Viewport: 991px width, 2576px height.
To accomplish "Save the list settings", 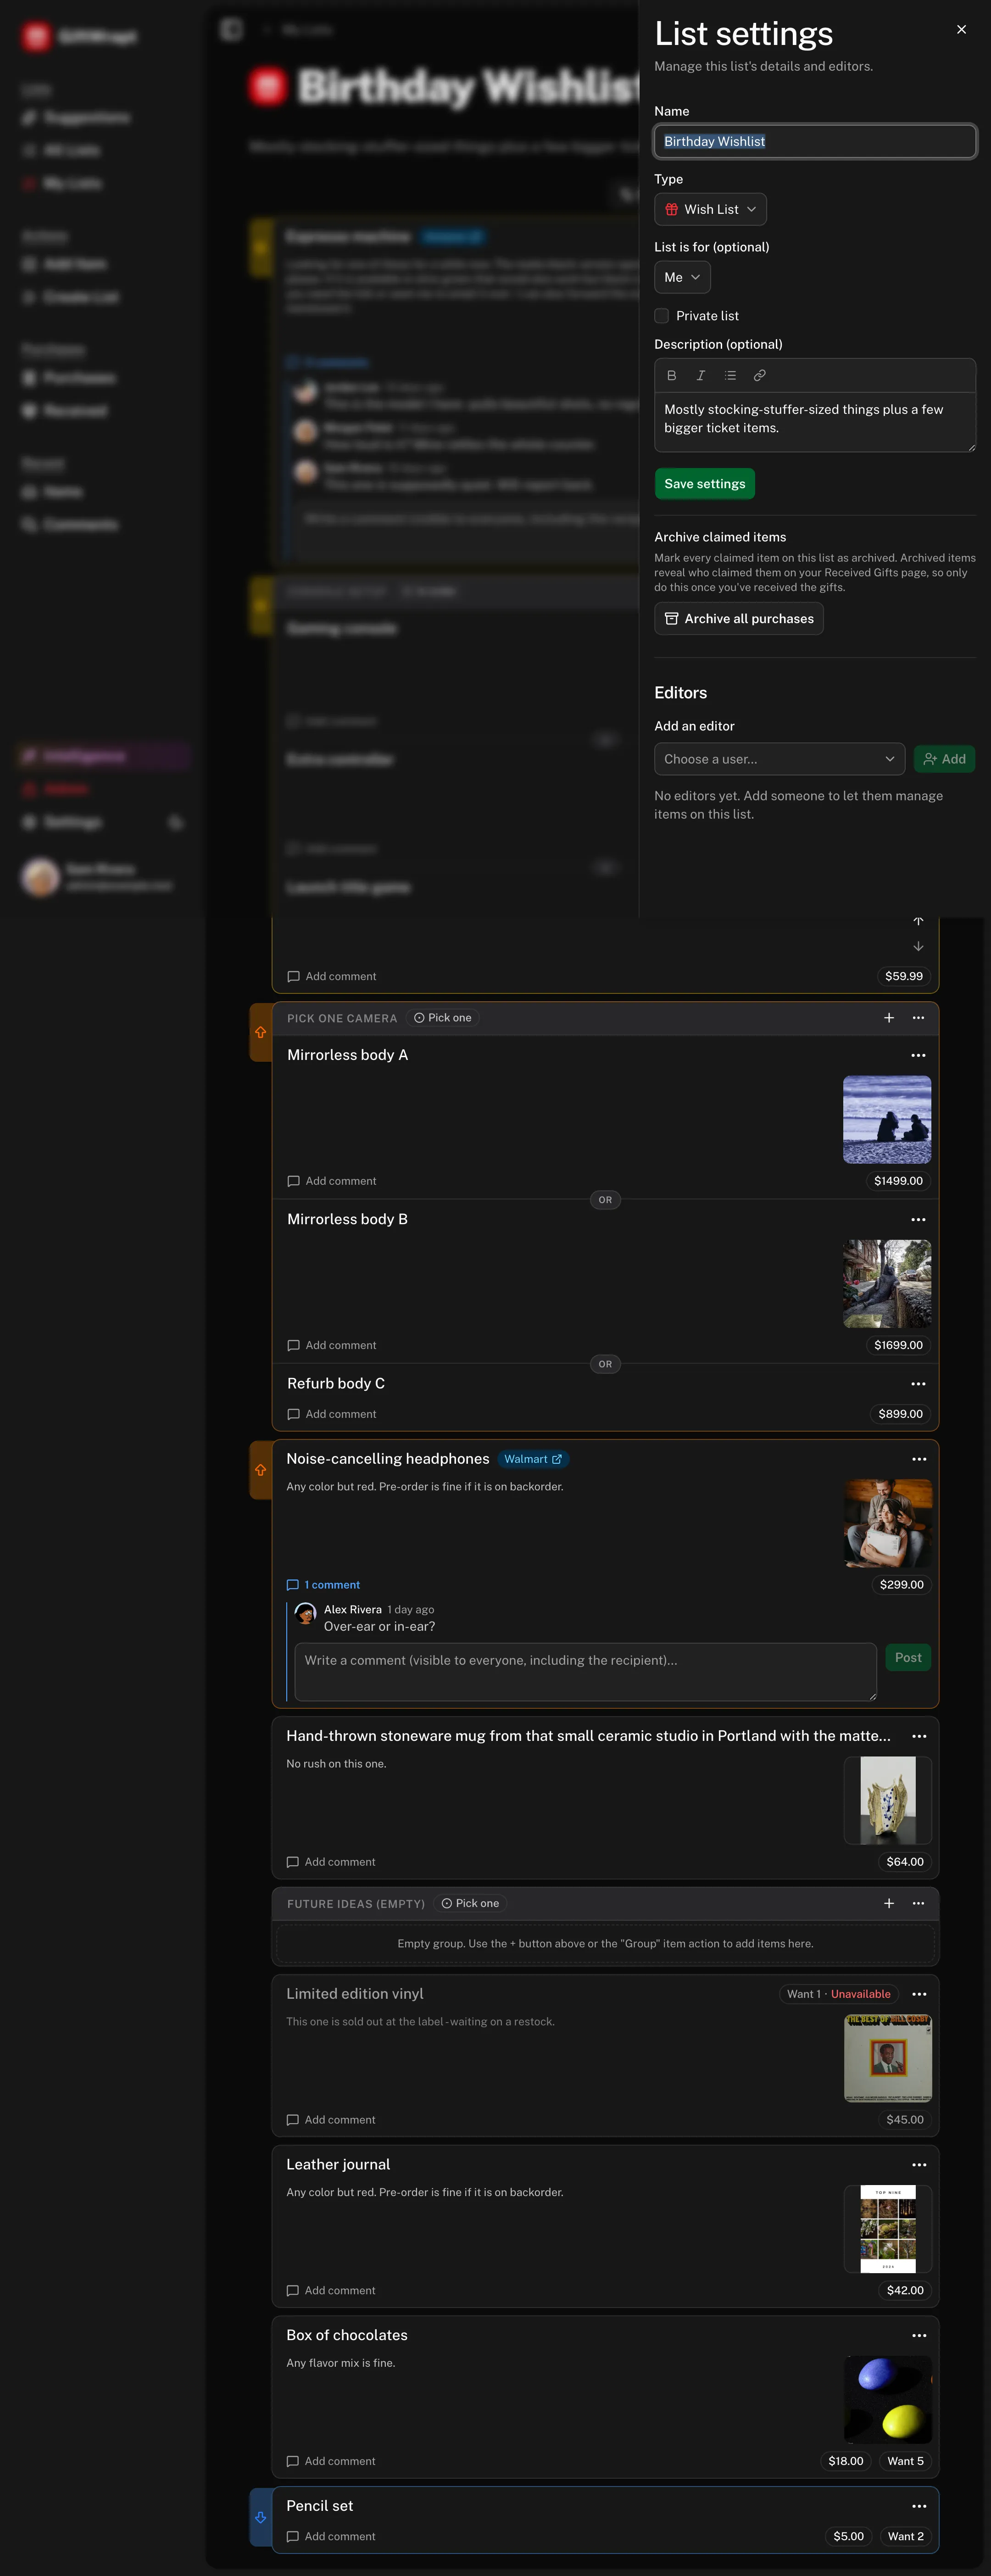I will [705, 484].
